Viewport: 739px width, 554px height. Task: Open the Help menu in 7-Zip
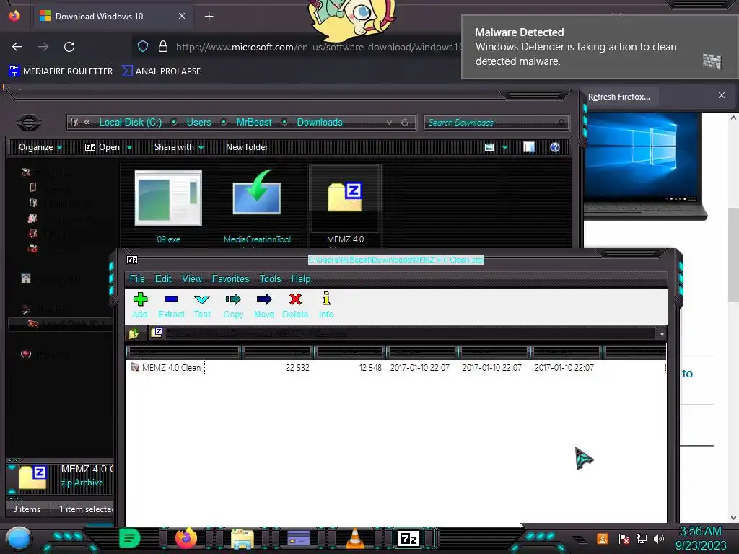point(301,278)
